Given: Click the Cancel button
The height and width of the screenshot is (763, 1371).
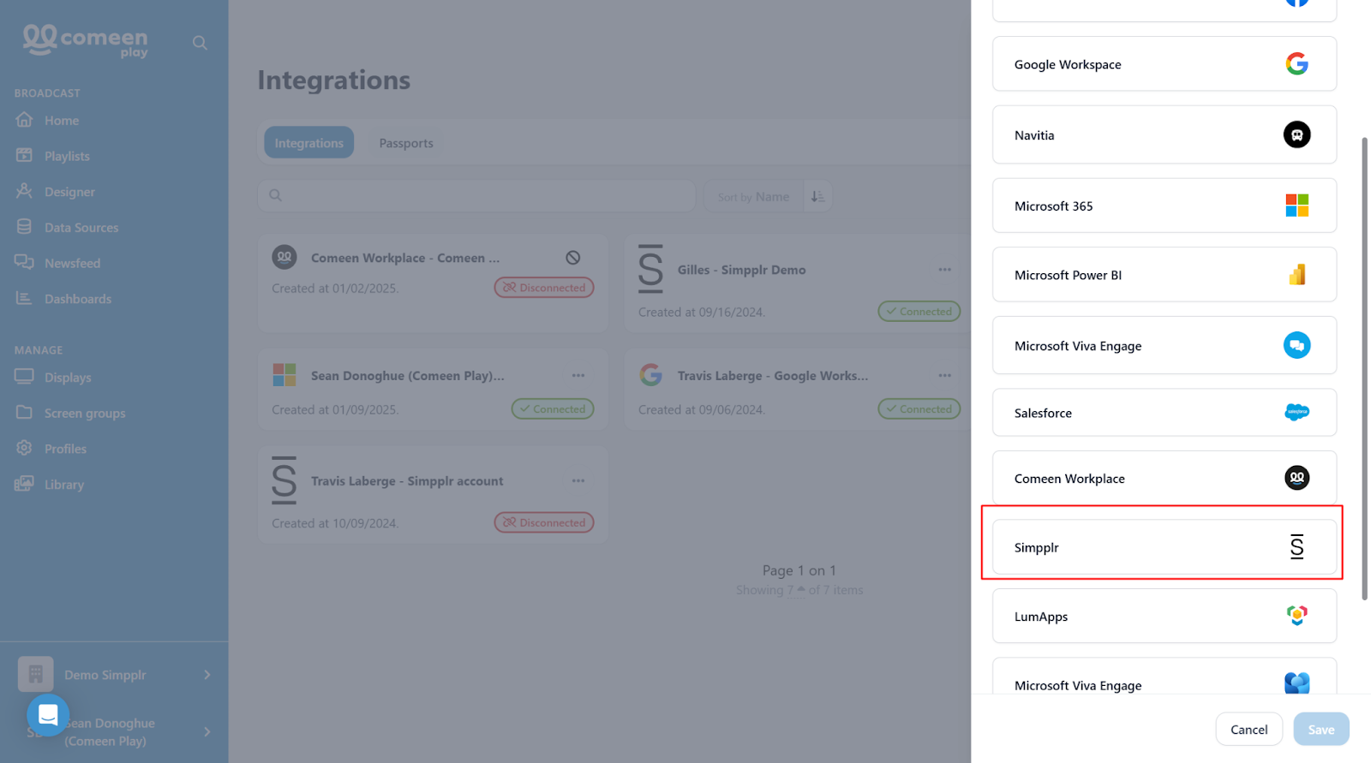Looking at the screenshot, I should click(1248, 730).
